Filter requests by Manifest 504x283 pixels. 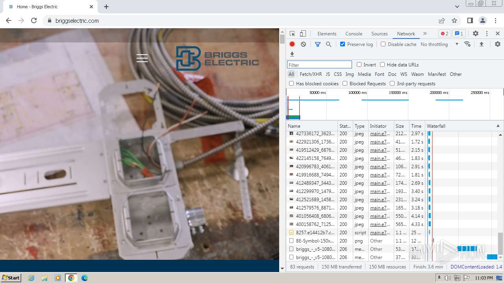[437, 74]
